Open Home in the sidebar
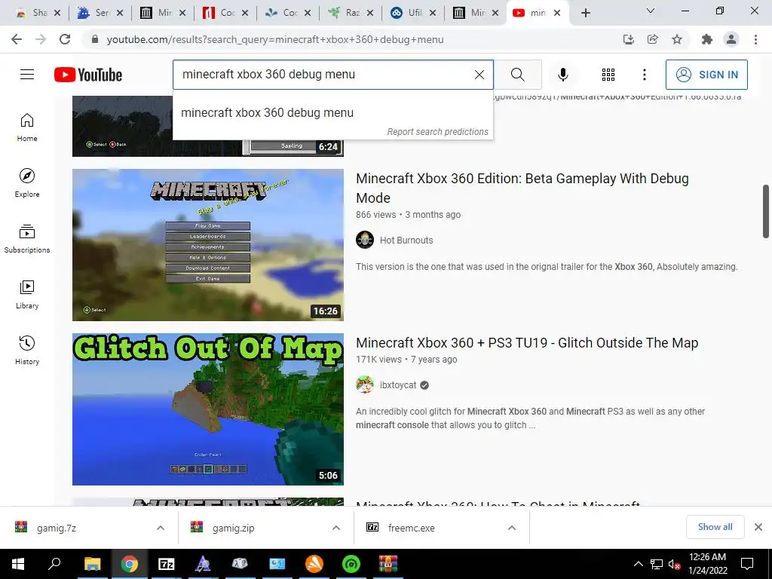 tap(27, 127)
